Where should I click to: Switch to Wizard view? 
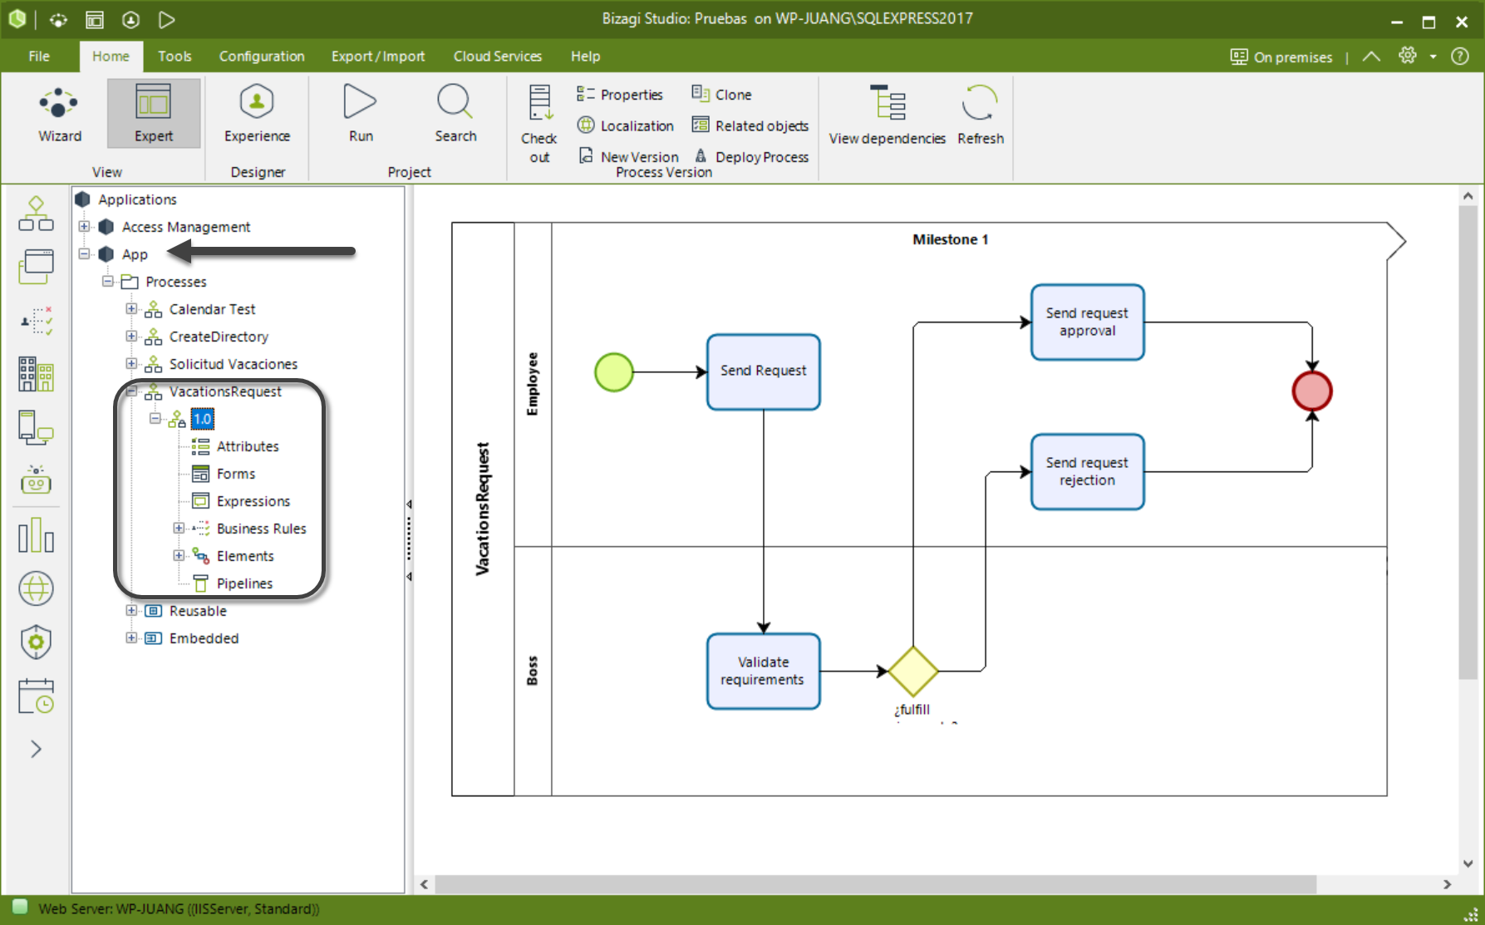pyautogui.click(x=60, y=114)
